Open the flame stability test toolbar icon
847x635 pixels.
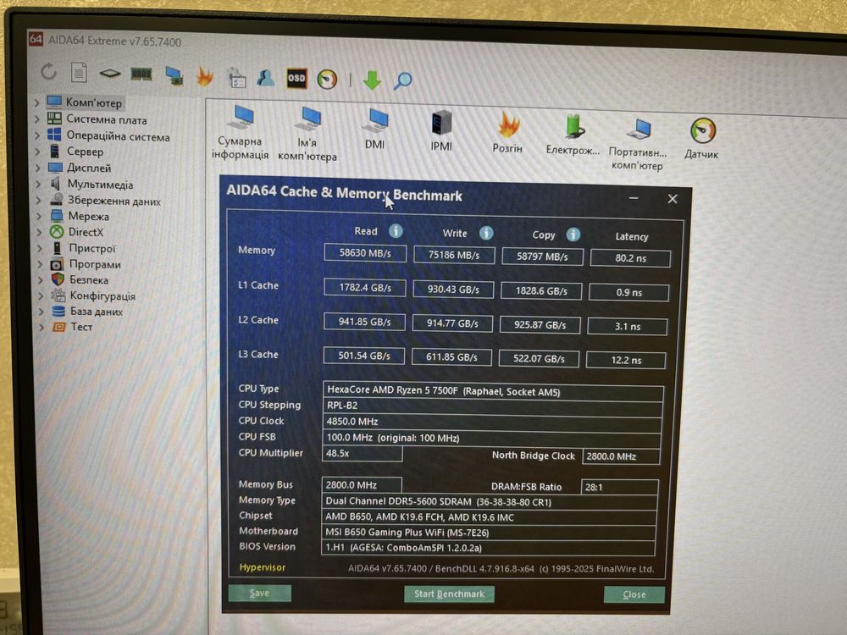[205, 77]
